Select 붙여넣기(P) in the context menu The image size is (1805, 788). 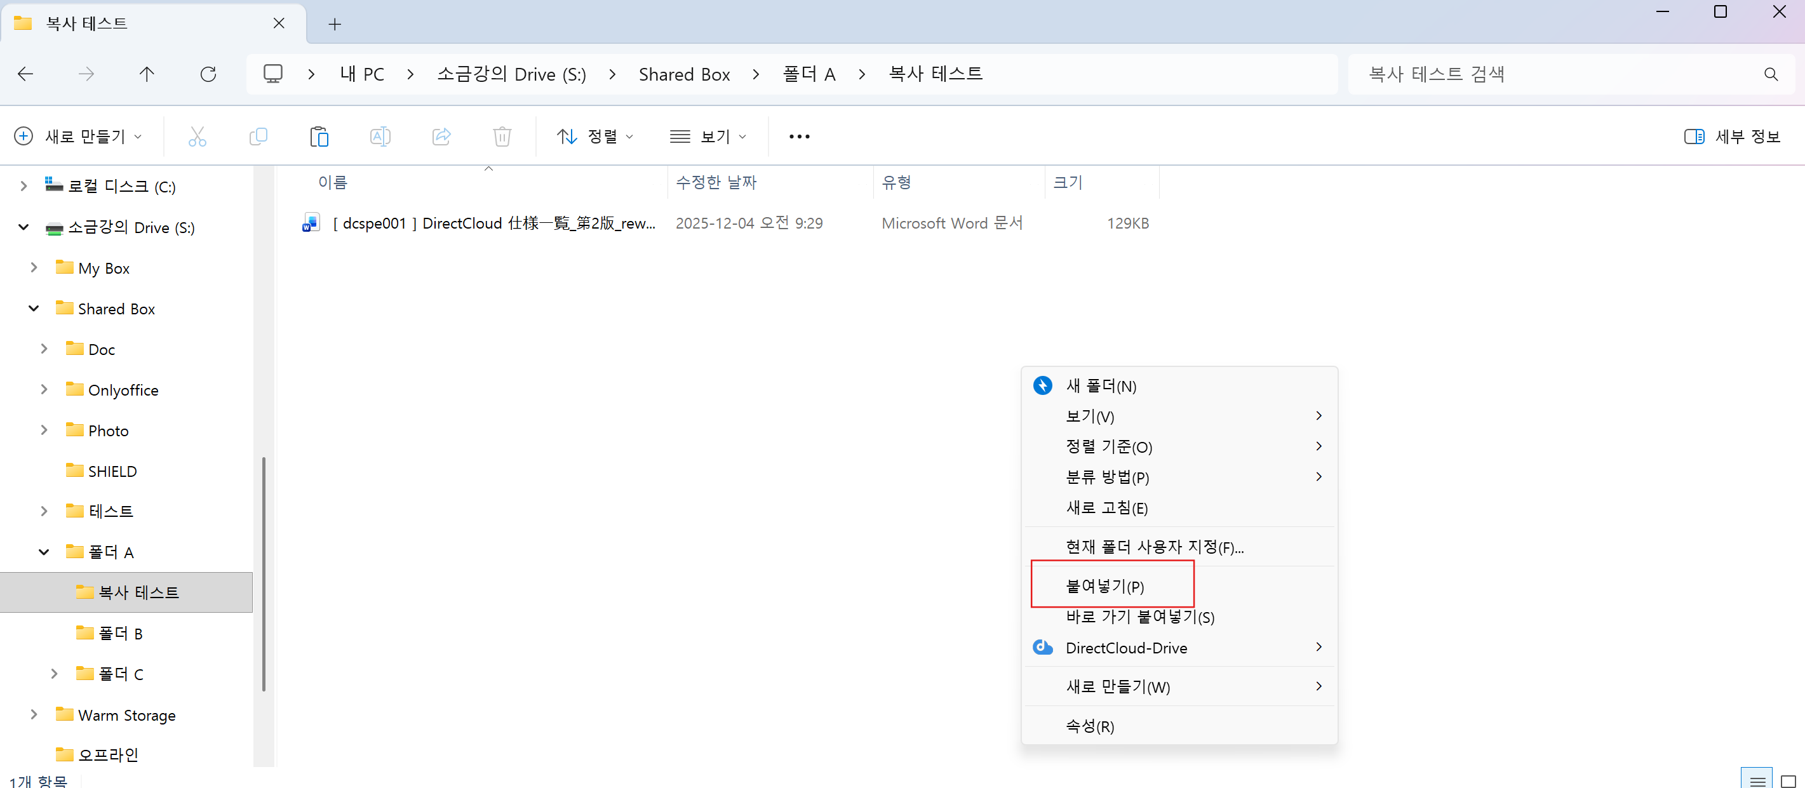[1105, 585]
